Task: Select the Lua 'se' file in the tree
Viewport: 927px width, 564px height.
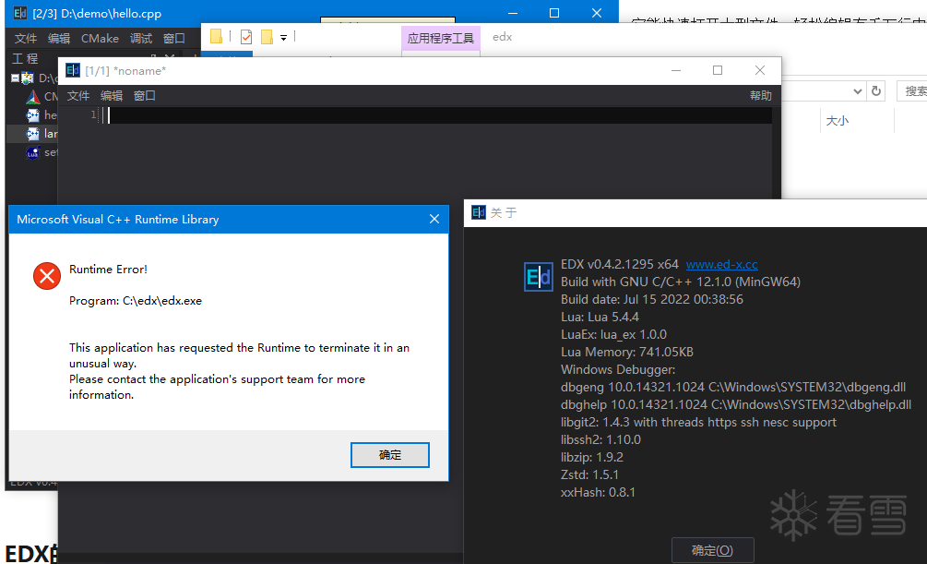Action: [x=42, y=152]
